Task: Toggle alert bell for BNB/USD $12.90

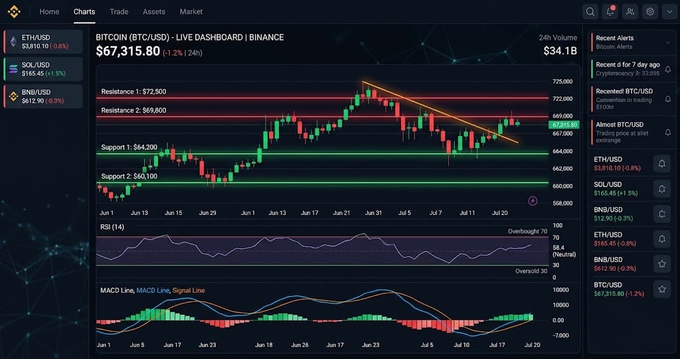Action: tap(662, 214)
